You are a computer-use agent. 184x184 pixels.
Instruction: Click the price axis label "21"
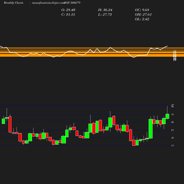point(173,130)
